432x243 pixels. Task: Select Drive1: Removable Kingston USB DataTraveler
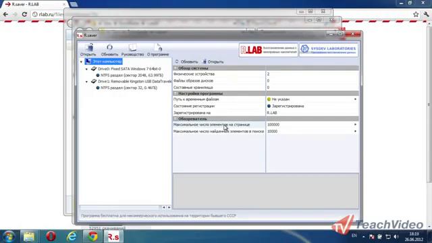[x=135, y=82]
